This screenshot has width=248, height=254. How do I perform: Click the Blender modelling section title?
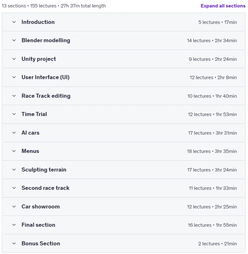pyautogui.click(x=46, y=40)
